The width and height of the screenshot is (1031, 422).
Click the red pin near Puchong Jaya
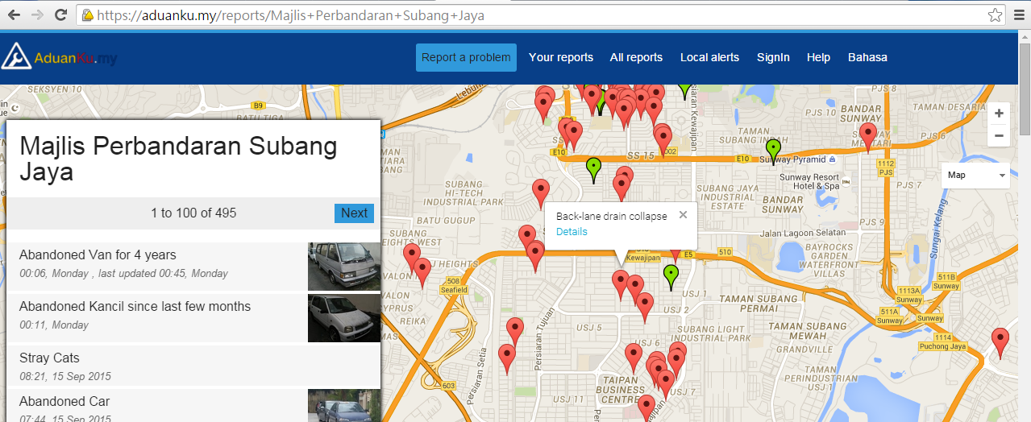pos(1000,339)
